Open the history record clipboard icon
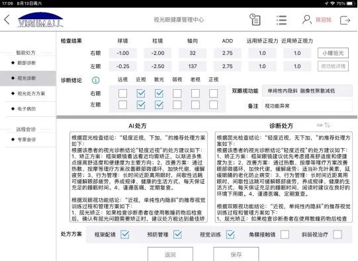Screen dimensions: 358x261 (255, 20)
